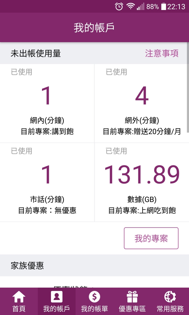Select the 網內(分鐘) usage tile

pyautogui.click(x=47, y=104)
